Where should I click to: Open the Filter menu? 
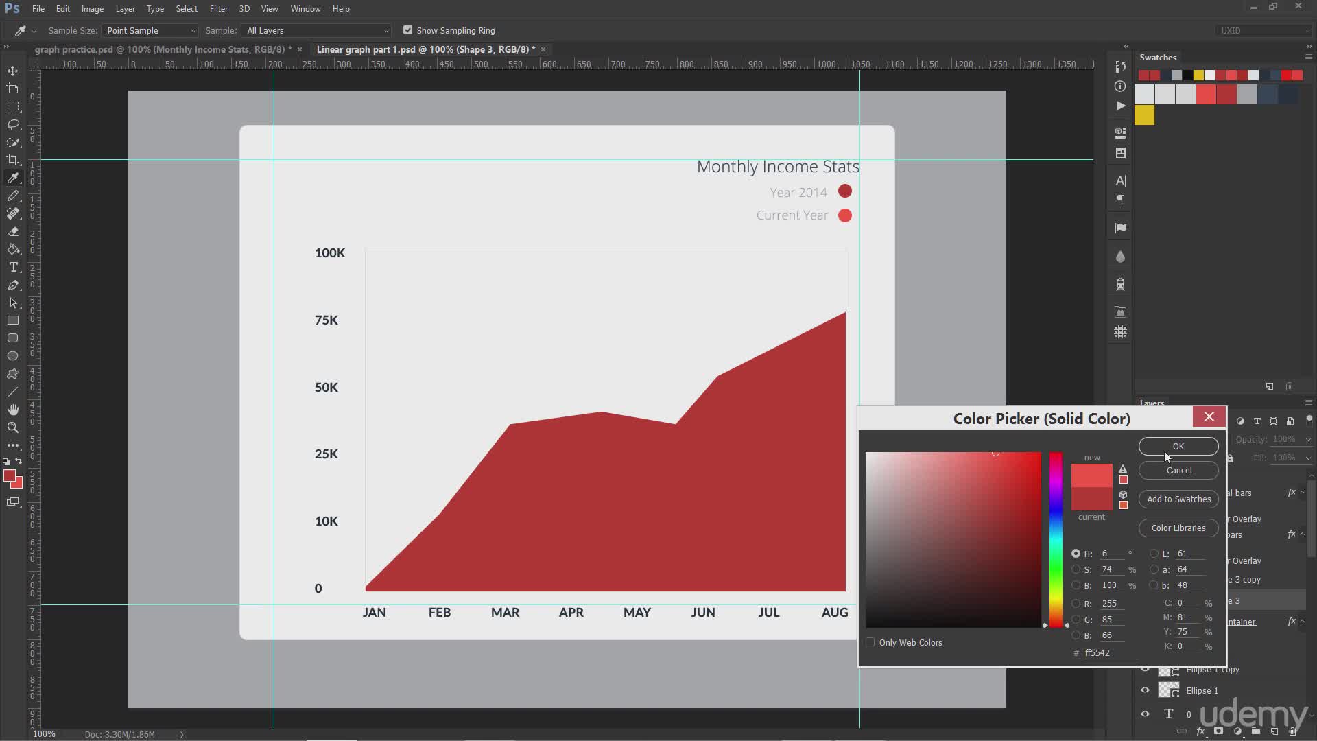[x=218, y=9]
